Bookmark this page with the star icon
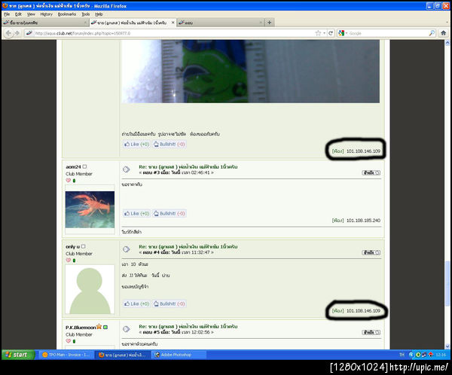The height and width of the screenshot is (375, 452). point(318,33)
